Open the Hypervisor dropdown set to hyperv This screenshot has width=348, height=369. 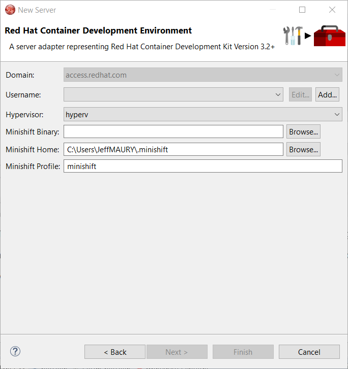[202, 115]
